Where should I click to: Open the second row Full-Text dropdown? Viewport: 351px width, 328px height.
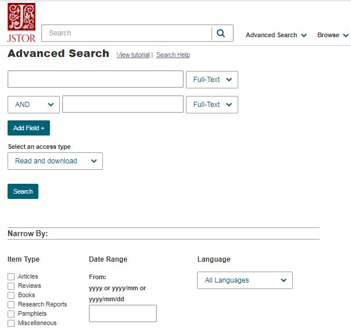[212, 105]
